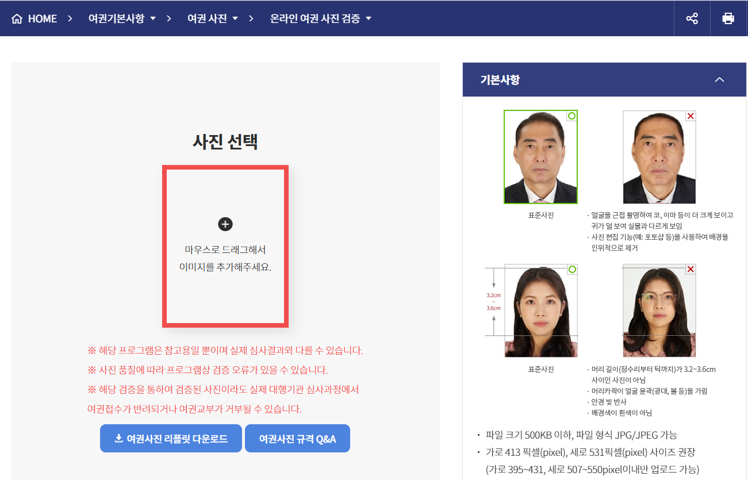748x480 pixels.
Task: Click the red X mark on male photo
Action: [x=691, y=116]
